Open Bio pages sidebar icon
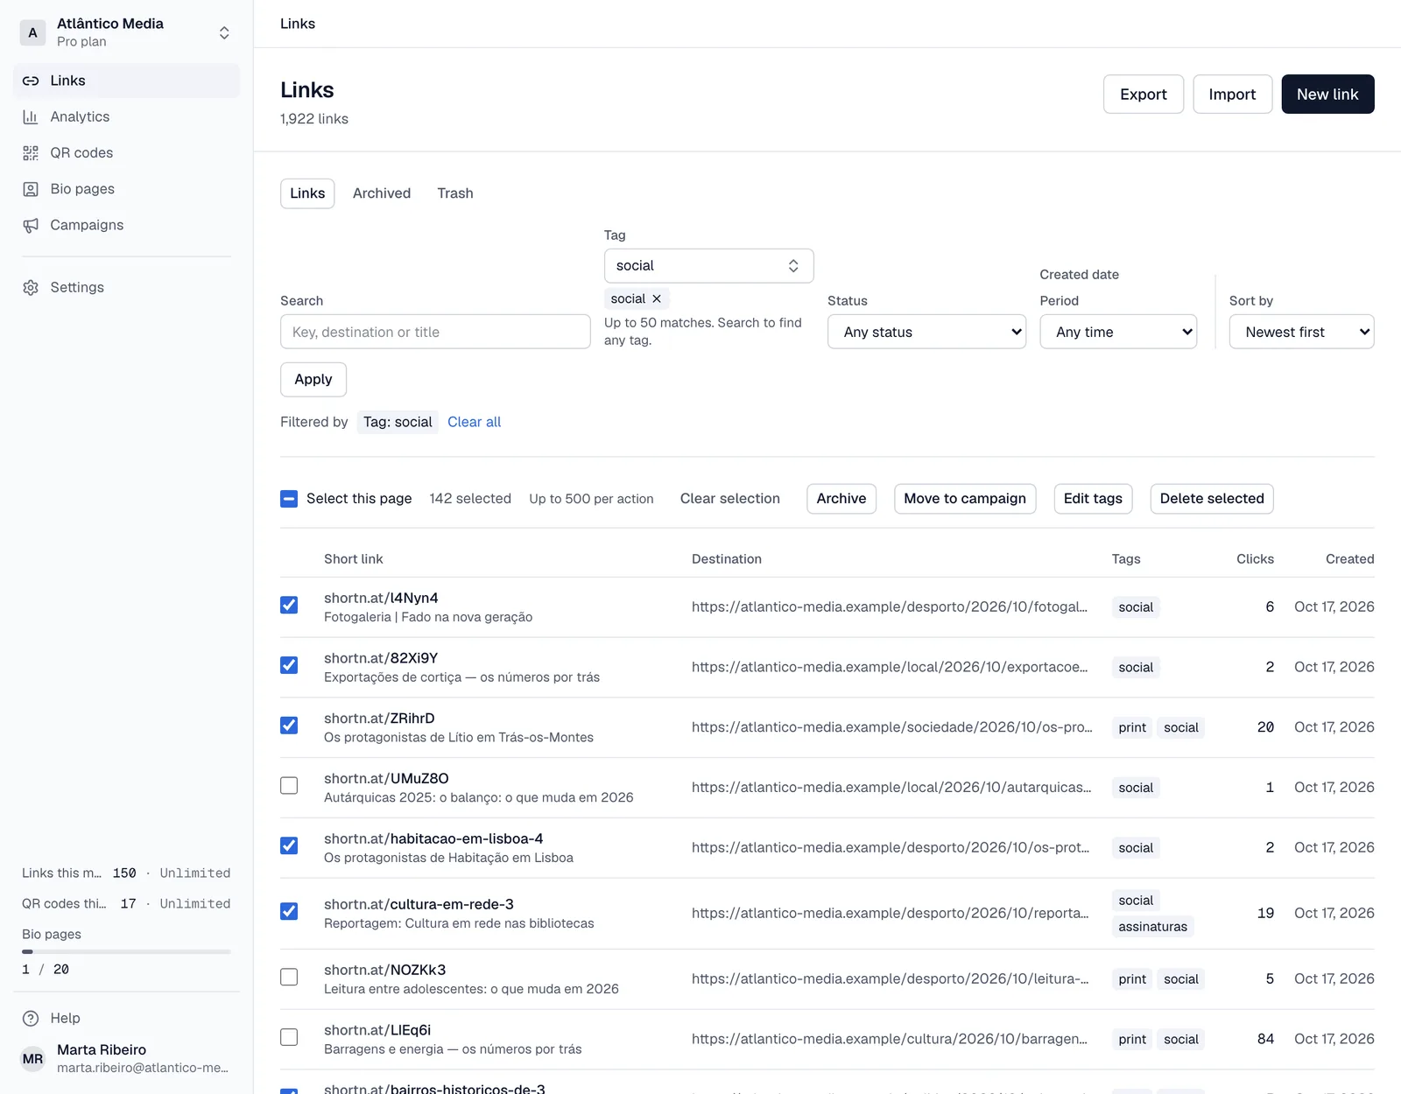1401x1094 pixels. click(x=31, y=189)
